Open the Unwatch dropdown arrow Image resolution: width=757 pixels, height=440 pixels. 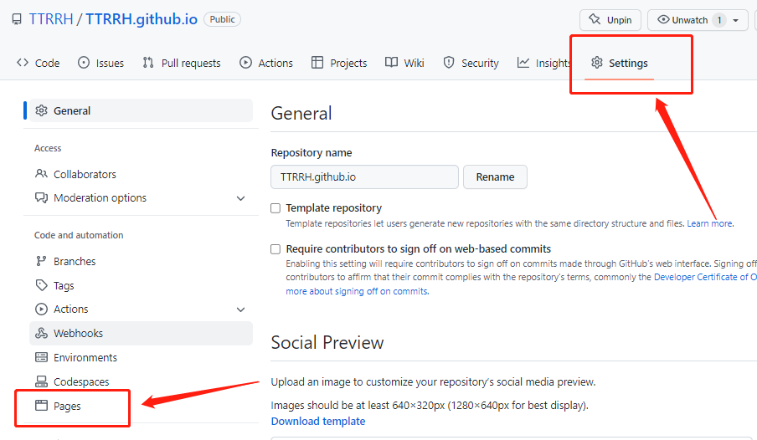[736, 20]
